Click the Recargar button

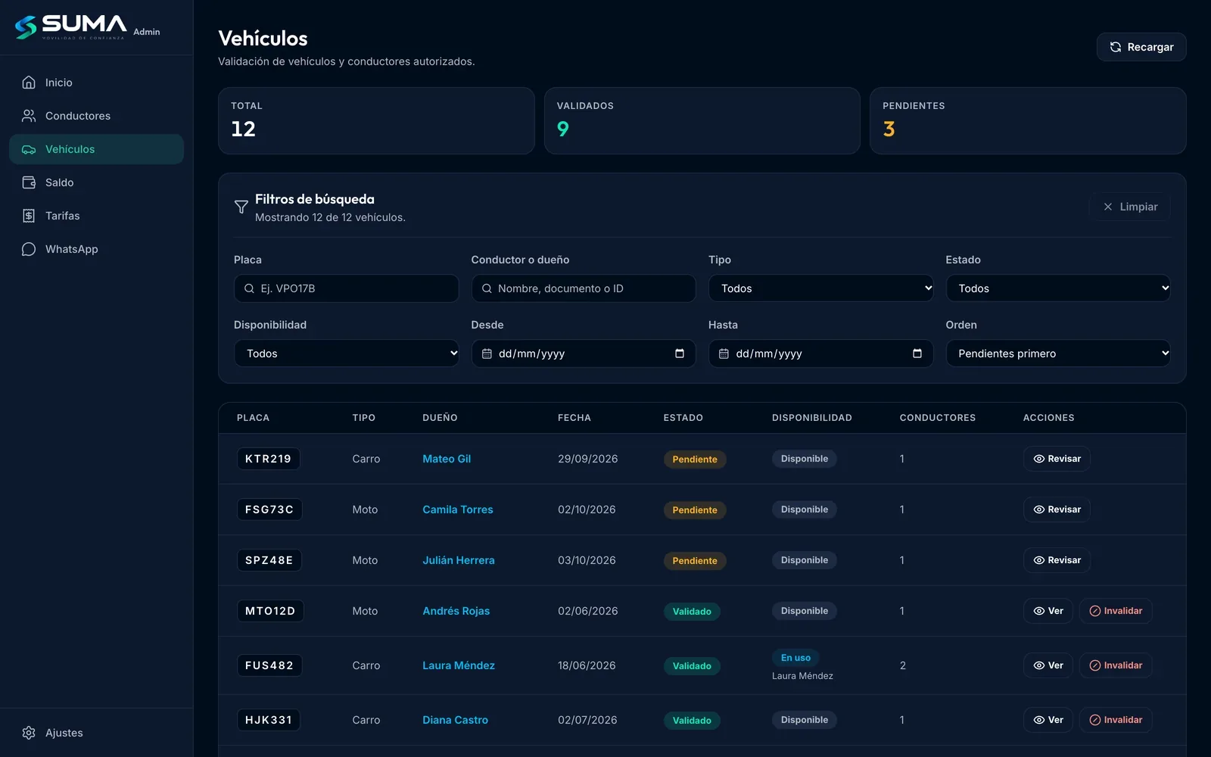click(x=1141, y=47)
